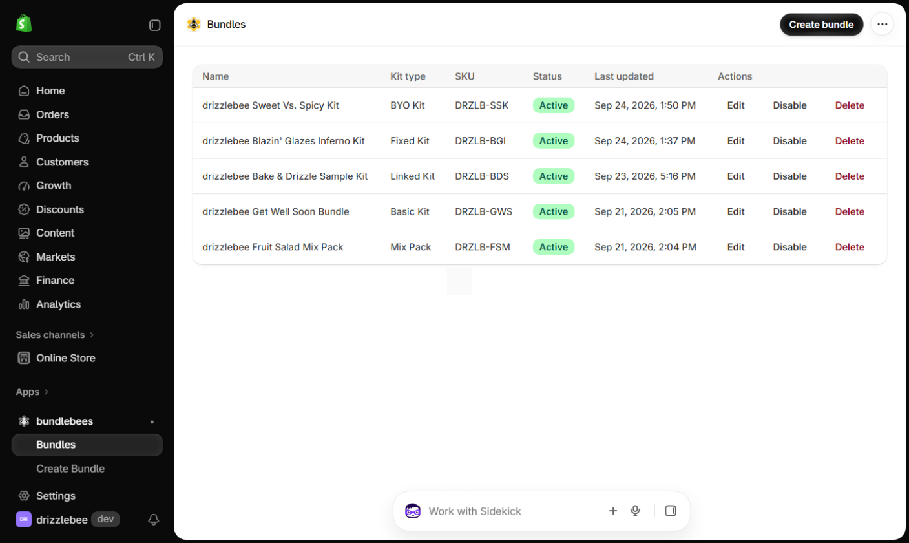Screen dimensions: 909x543
Task: Delete the Blazin' Glazes Inferno Kit
Action: click(x=850, y=141)
